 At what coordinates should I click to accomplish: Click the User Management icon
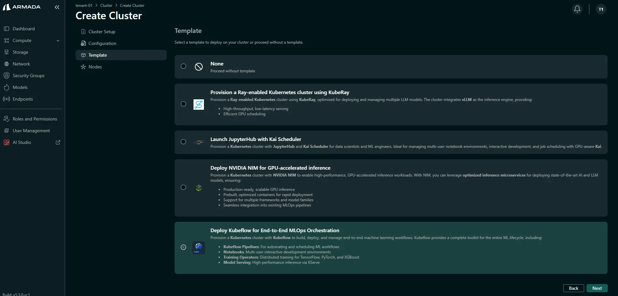tap(7, 131)
